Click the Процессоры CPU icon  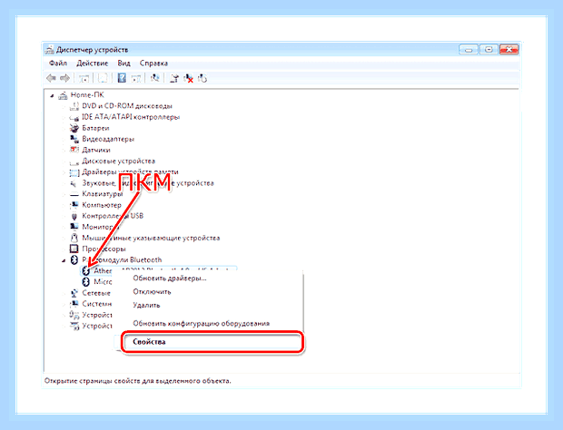(74, 249)
